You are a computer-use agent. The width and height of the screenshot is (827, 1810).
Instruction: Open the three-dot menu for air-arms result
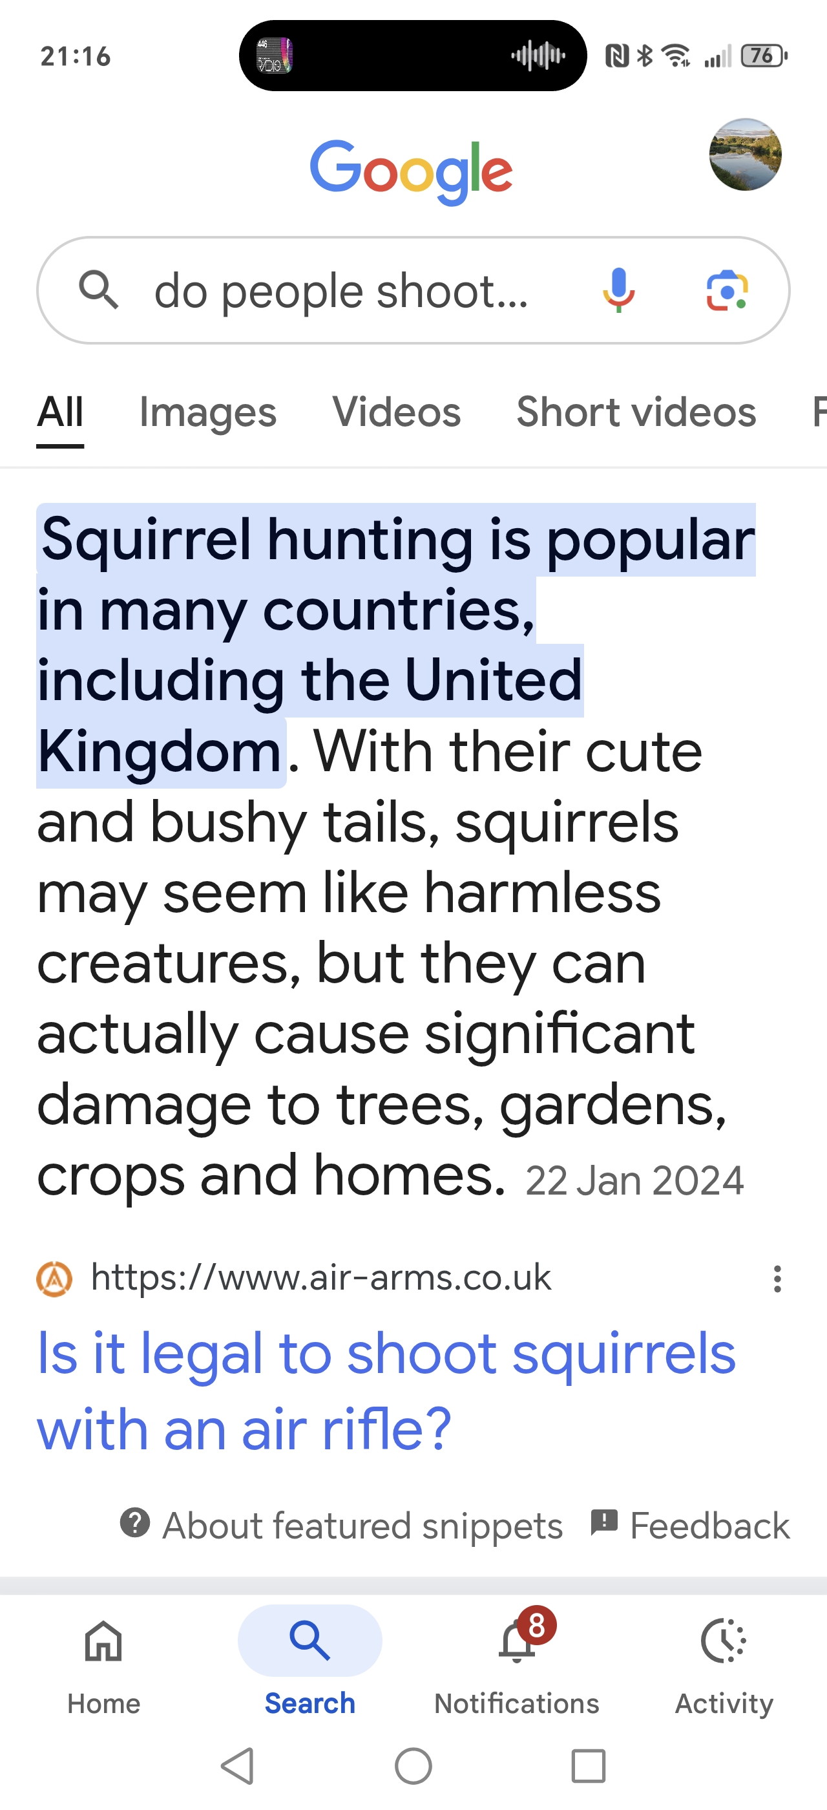pyautogui.click(x=777, y=1279)
